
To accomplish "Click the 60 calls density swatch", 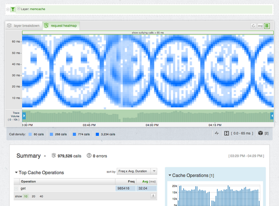I will (x=30, y=134).
